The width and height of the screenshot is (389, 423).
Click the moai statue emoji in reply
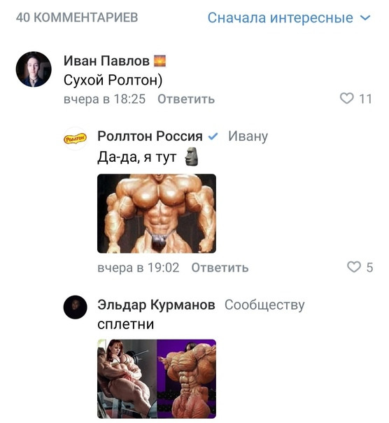pos(192,156)
